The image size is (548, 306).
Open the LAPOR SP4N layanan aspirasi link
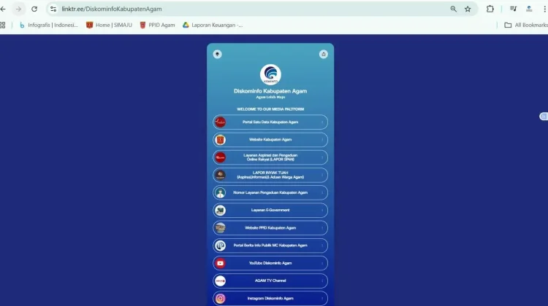point(270,157)
